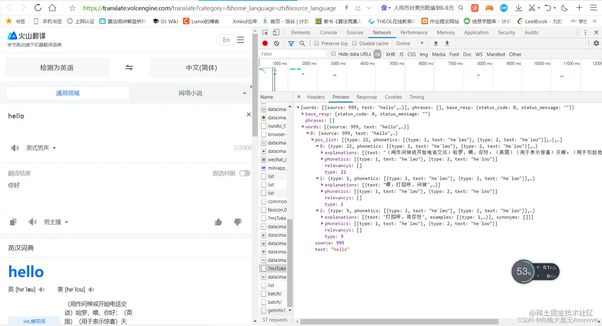This screenshot has width=602, height=326.
Task: Open network search magnifier
Action: pos(302,43)
